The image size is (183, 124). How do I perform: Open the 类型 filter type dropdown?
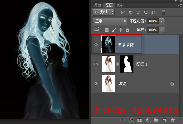click(104, 12)
